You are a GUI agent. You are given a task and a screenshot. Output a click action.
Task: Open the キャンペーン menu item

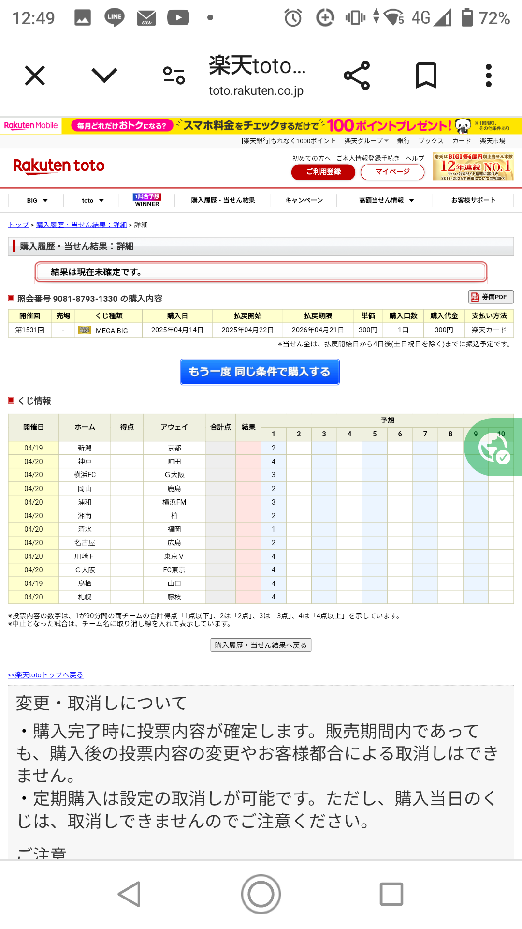coord(304,200)
